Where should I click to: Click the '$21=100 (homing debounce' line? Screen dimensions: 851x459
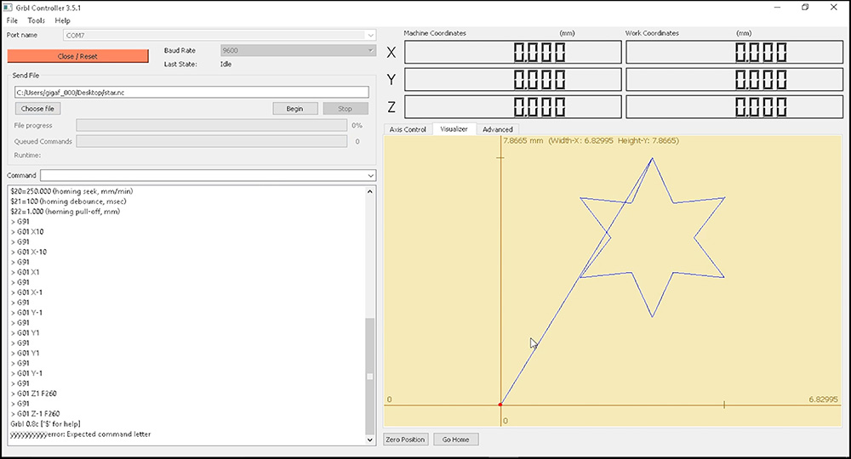[68, 201]
